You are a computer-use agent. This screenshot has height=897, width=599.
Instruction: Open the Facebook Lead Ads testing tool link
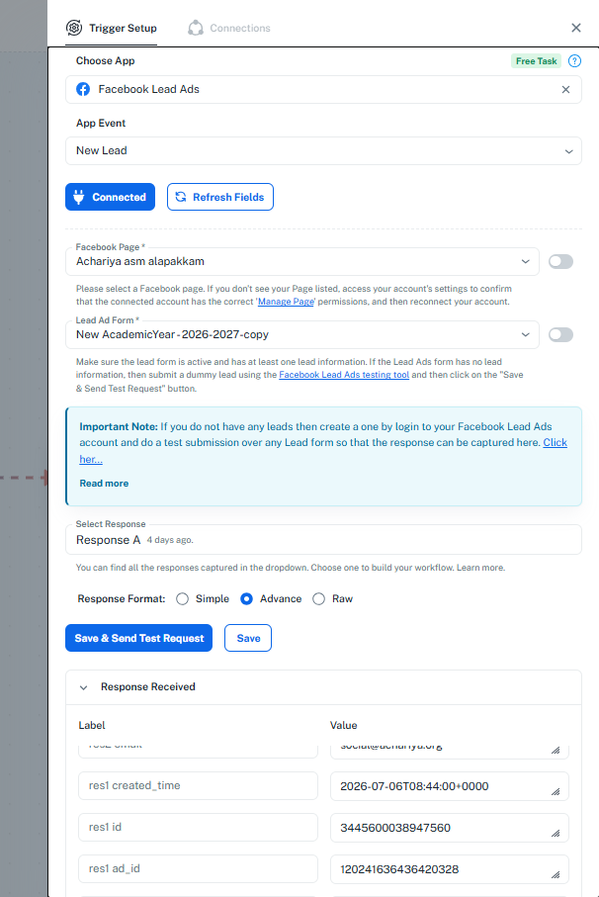[344, 375]
